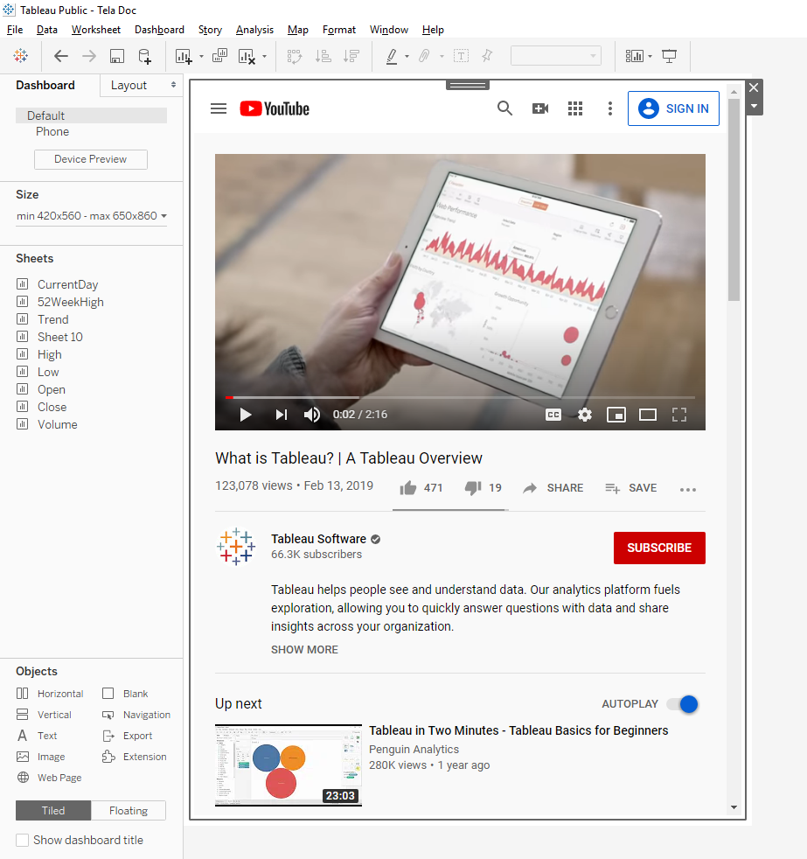Open the Show/Hide cards icon
Image resolution: width=807 pixels, height=859 pixels.
(x=635, y=56)
